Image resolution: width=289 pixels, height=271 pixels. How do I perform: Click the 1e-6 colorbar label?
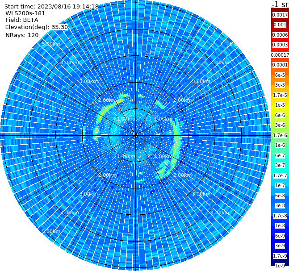point(280,145)
